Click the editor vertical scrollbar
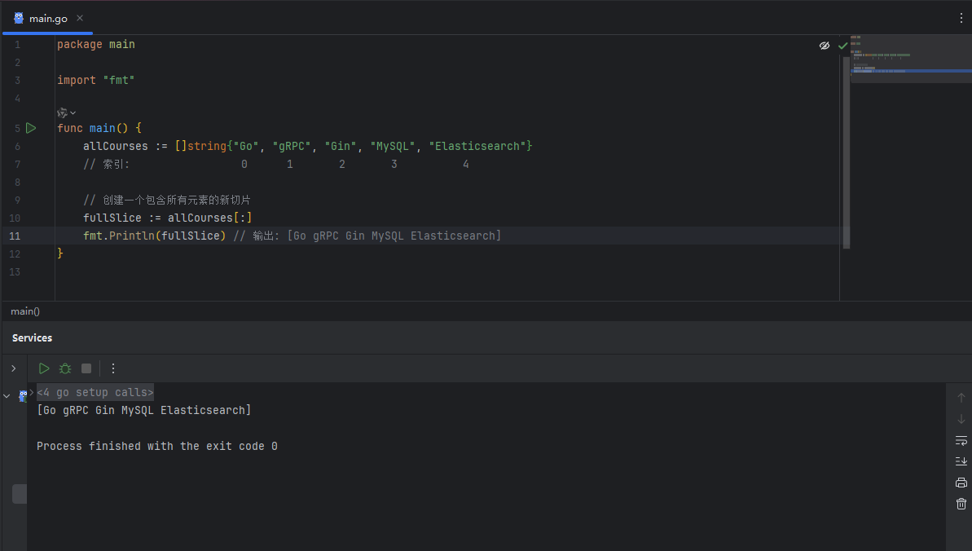972x551 pixels. coord(846,147)
